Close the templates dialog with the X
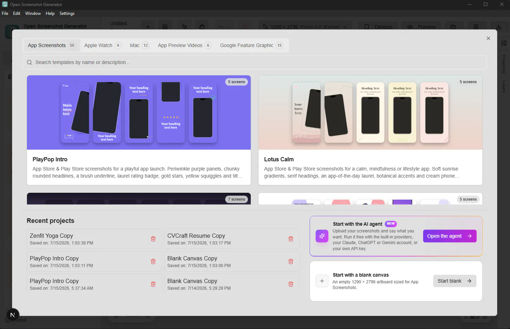The width and height of the screenshot is (510, 329). (x=488, y=38)
